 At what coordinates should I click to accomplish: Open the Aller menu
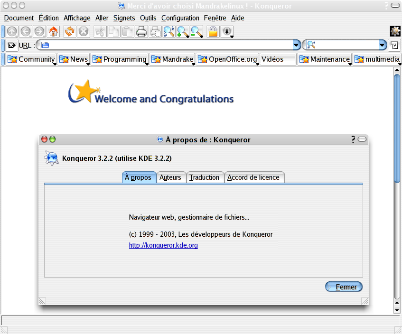[102, 18]
